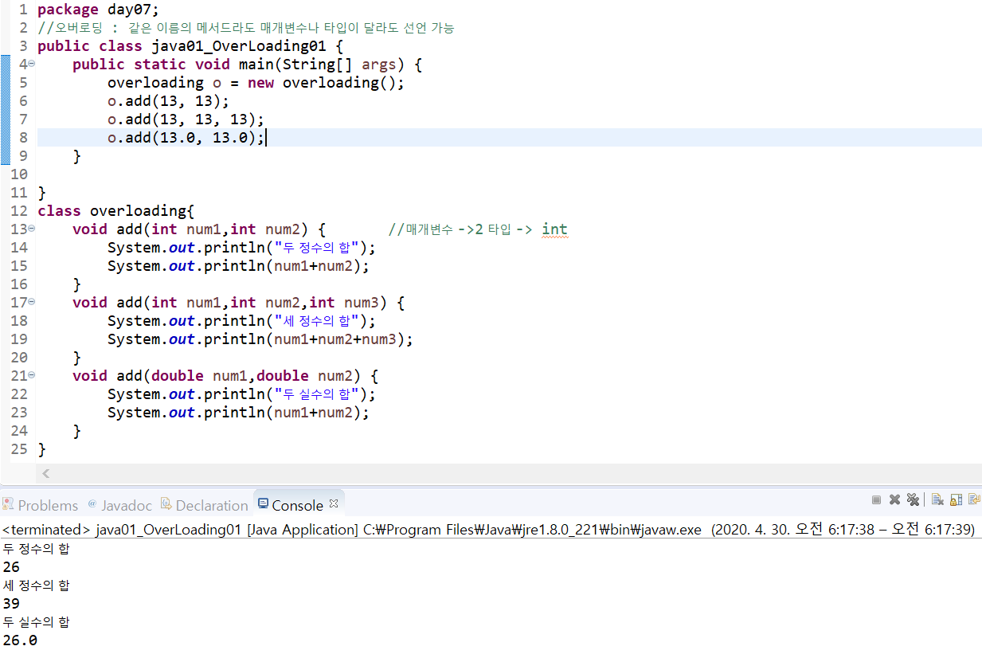Toggle Scroll Lock in Console toolbar
This screenshot has width=982, height=654.
tap(956, 499)
